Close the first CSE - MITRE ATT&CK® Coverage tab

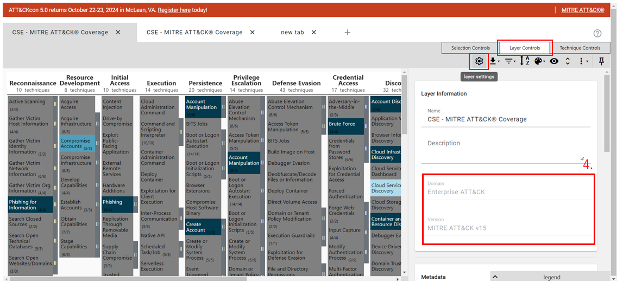click(118, 32)
